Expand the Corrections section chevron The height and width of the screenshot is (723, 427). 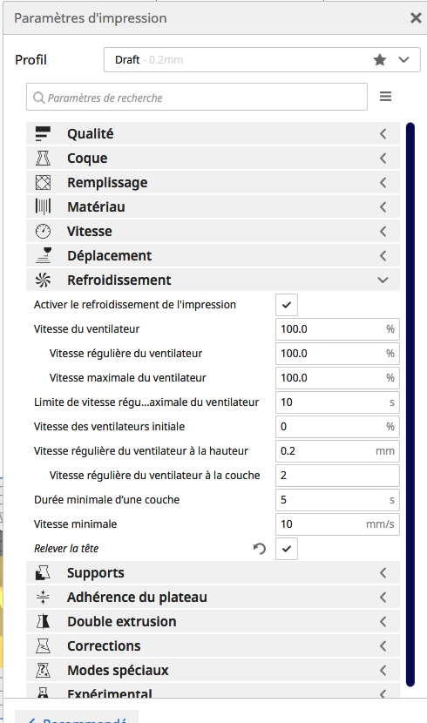(383, 646)
